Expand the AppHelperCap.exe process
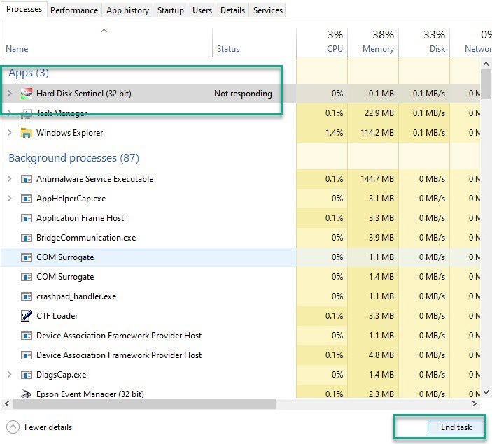492x444 pixels. [x=10, y=199]
